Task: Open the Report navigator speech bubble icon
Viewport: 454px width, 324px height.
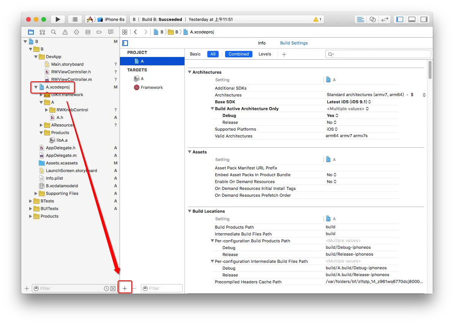Action: coord(110,32)
